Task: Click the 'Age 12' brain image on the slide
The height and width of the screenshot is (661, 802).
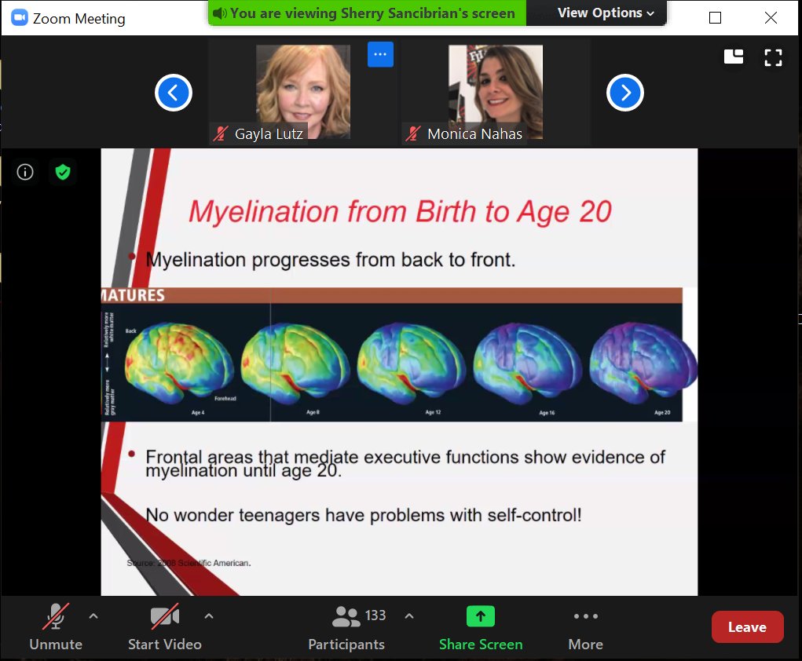Action: click(x=412, y=362)
